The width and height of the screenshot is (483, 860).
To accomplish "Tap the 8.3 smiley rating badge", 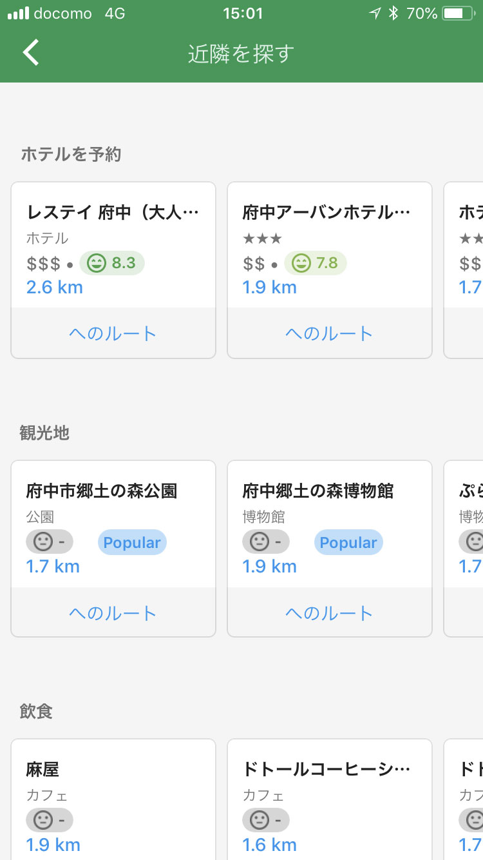I will 112,263.
